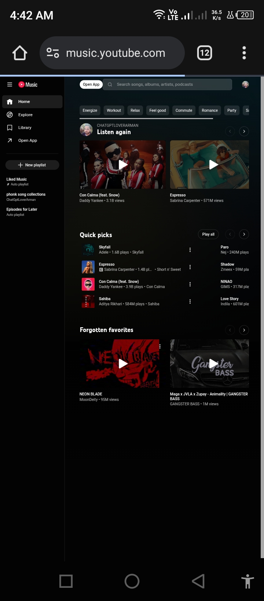Image resolution: width=264 pixels, height=601 pixels.
Task: Open the hamburger guide menu
Action: pyautogui.click(x=10, y=84)
